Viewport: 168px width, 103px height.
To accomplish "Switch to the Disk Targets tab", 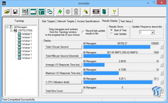I will [x=48, y=21].
